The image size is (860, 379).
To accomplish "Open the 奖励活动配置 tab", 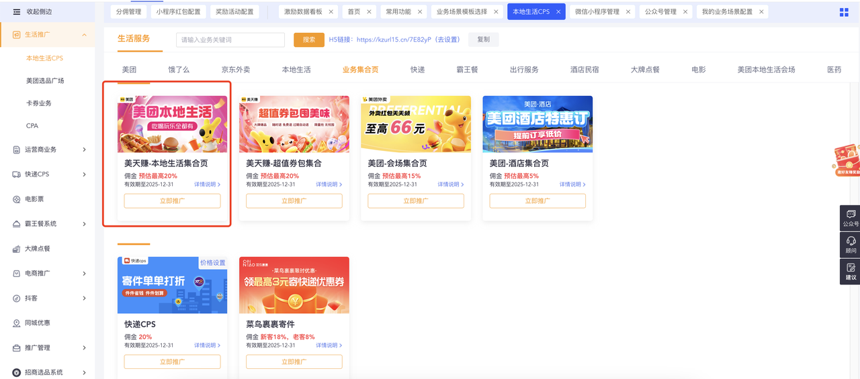I will pyautogui.click(x=234, y=12).
